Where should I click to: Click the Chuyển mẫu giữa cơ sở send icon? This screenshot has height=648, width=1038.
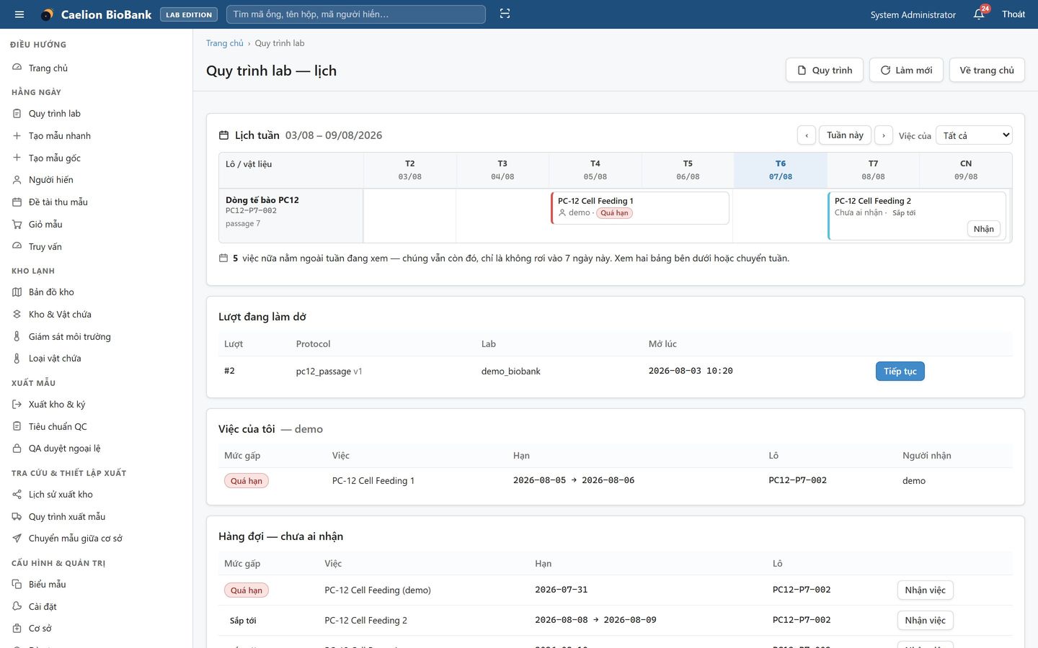tap(17, 539)
